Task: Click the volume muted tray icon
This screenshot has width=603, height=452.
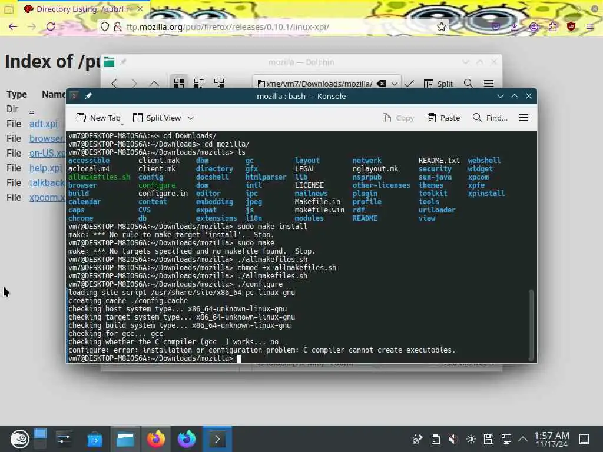Action: 453,439
